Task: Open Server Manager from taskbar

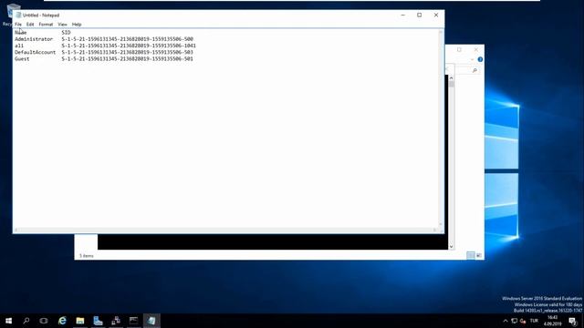Action: pos(98,321)
